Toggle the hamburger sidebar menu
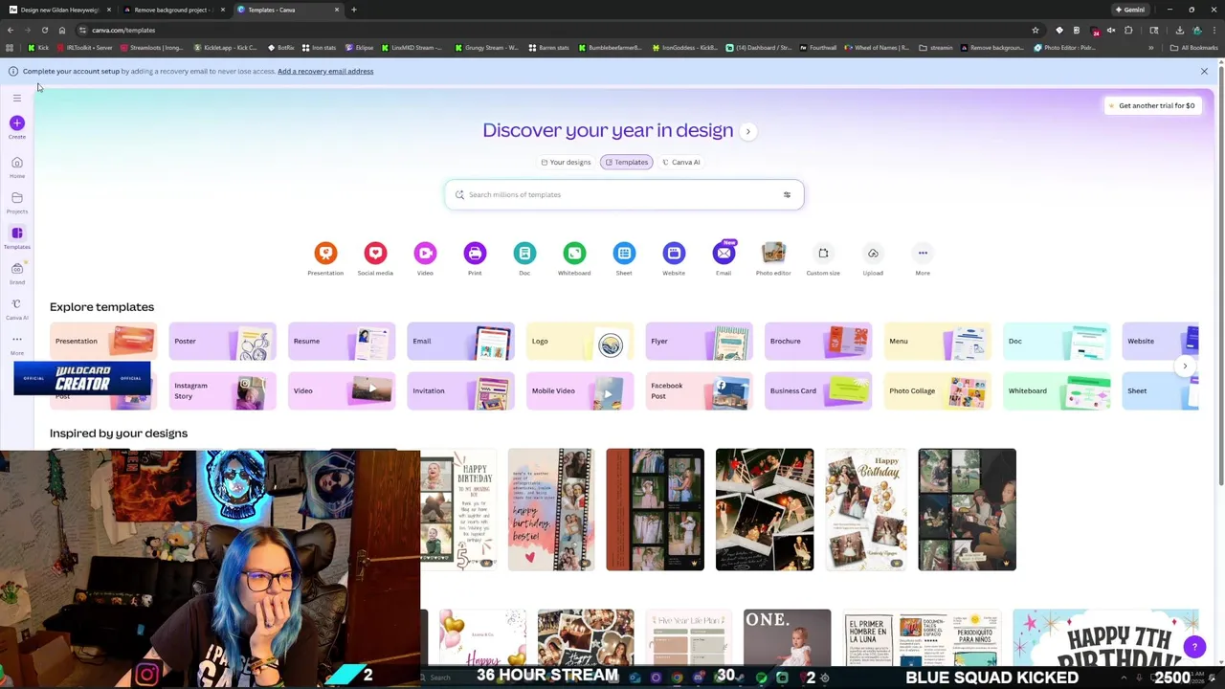 pyautogui.click(x=16, y=98)
